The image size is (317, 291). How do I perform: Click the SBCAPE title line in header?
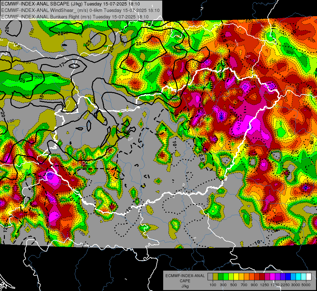tap(70, 4)
